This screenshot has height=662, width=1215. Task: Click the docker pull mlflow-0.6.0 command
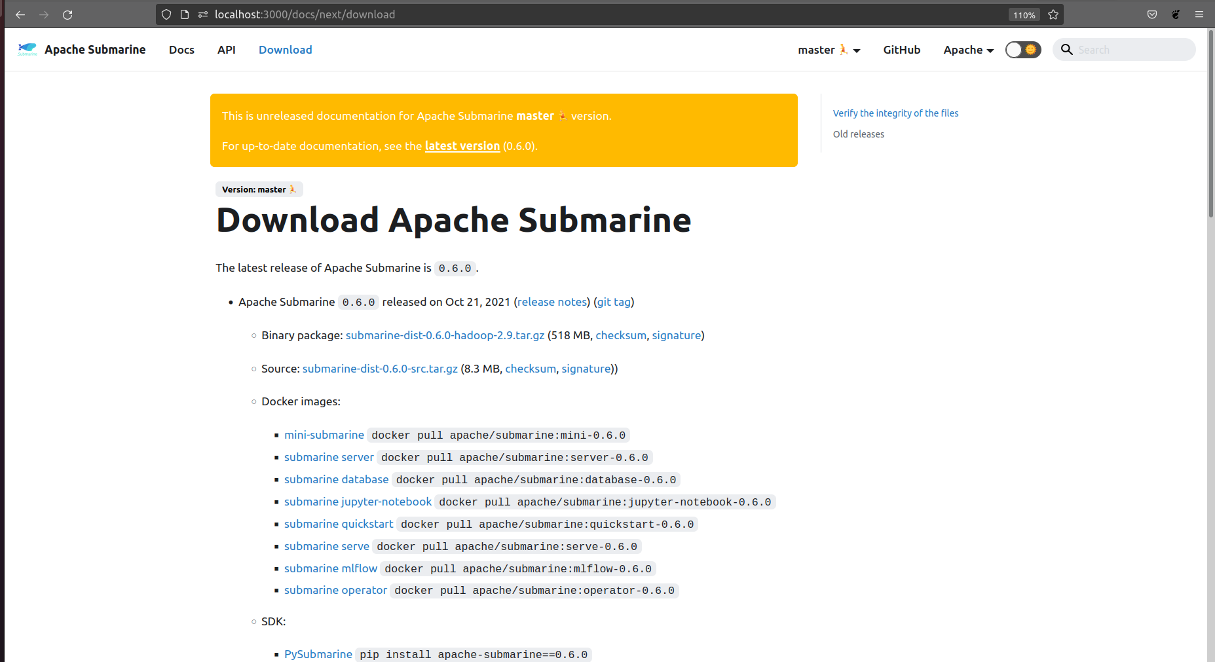518,569
